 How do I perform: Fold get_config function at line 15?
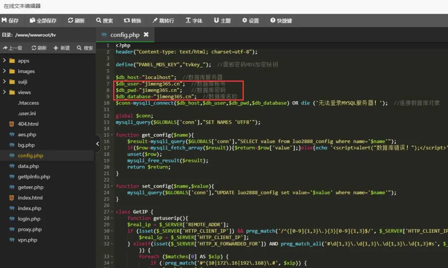(x=112, y=135)
